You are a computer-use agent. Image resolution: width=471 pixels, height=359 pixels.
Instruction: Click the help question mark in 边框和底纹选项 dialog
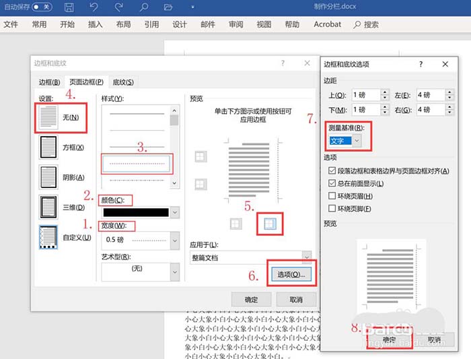point(421,64)
